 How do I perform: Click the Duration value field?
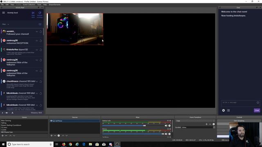(197, 127)
